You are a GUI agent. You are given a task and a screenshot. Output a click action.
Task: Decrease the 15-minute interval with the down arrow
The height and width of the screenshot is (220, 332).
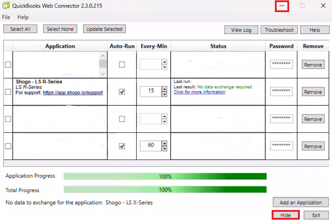164,94
